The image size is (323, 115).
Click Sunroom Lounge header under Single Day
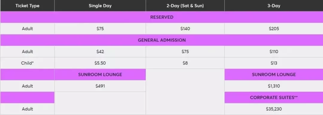tap(100, 74)
